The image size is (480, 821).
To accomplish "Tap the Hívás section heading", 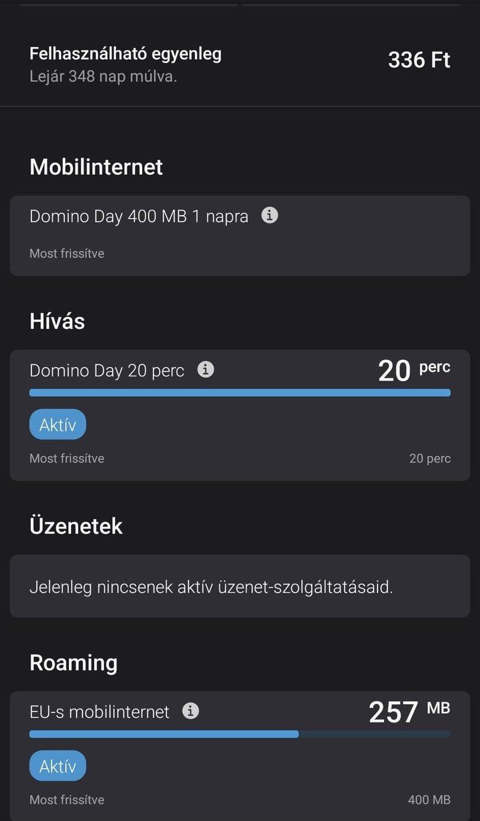I will 57,321.
